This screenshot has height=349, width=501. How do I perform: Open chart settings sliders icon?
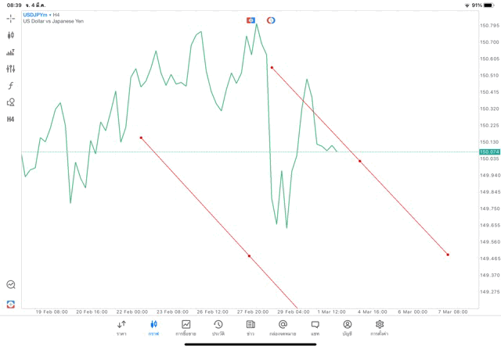click(x=11, y=69)
